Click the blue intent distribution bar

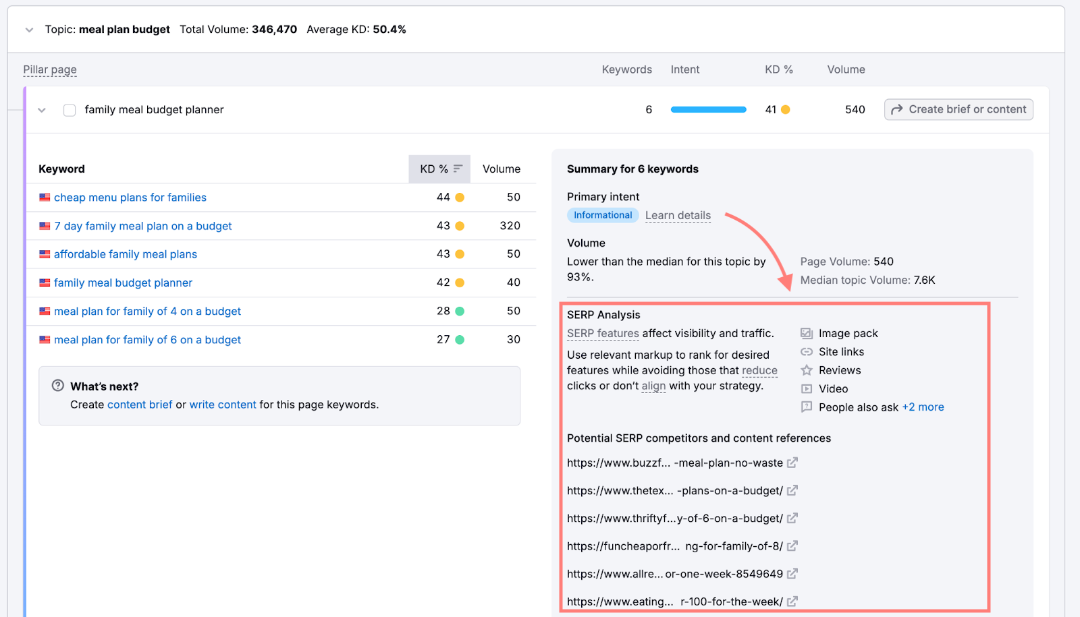[707, 109]
